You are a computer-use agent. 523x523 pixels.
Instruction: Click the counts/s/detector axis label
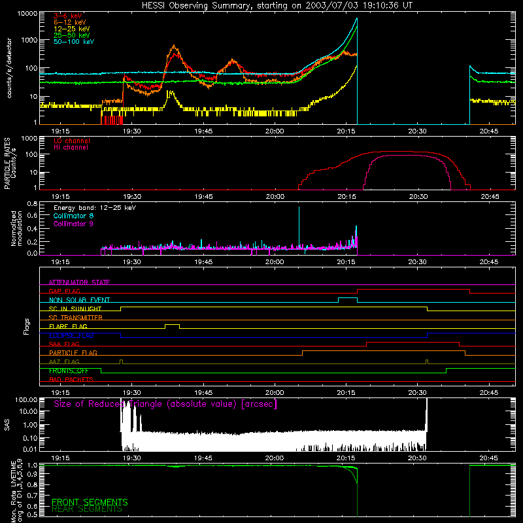9,68
